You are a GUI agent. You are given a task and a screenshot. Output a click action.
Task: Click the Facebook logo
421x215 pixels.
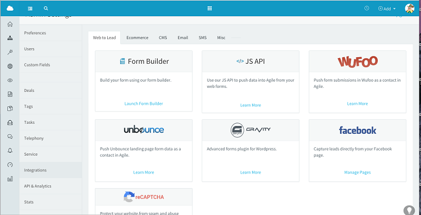pos(358,130)
